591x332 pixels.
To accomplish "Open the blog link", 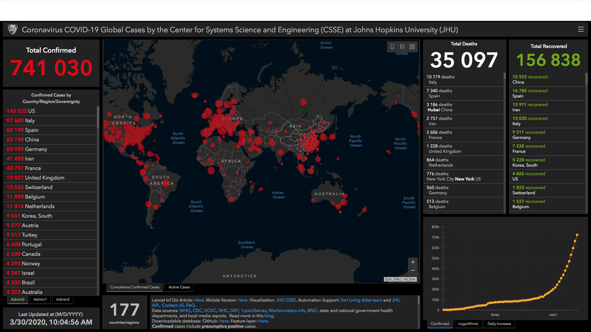I will (x=269, y=316).
